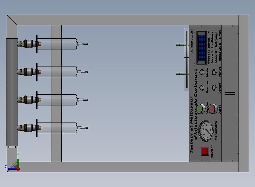
Task: Click the Pompe indicator knob
Action: [x=202, y=88]
